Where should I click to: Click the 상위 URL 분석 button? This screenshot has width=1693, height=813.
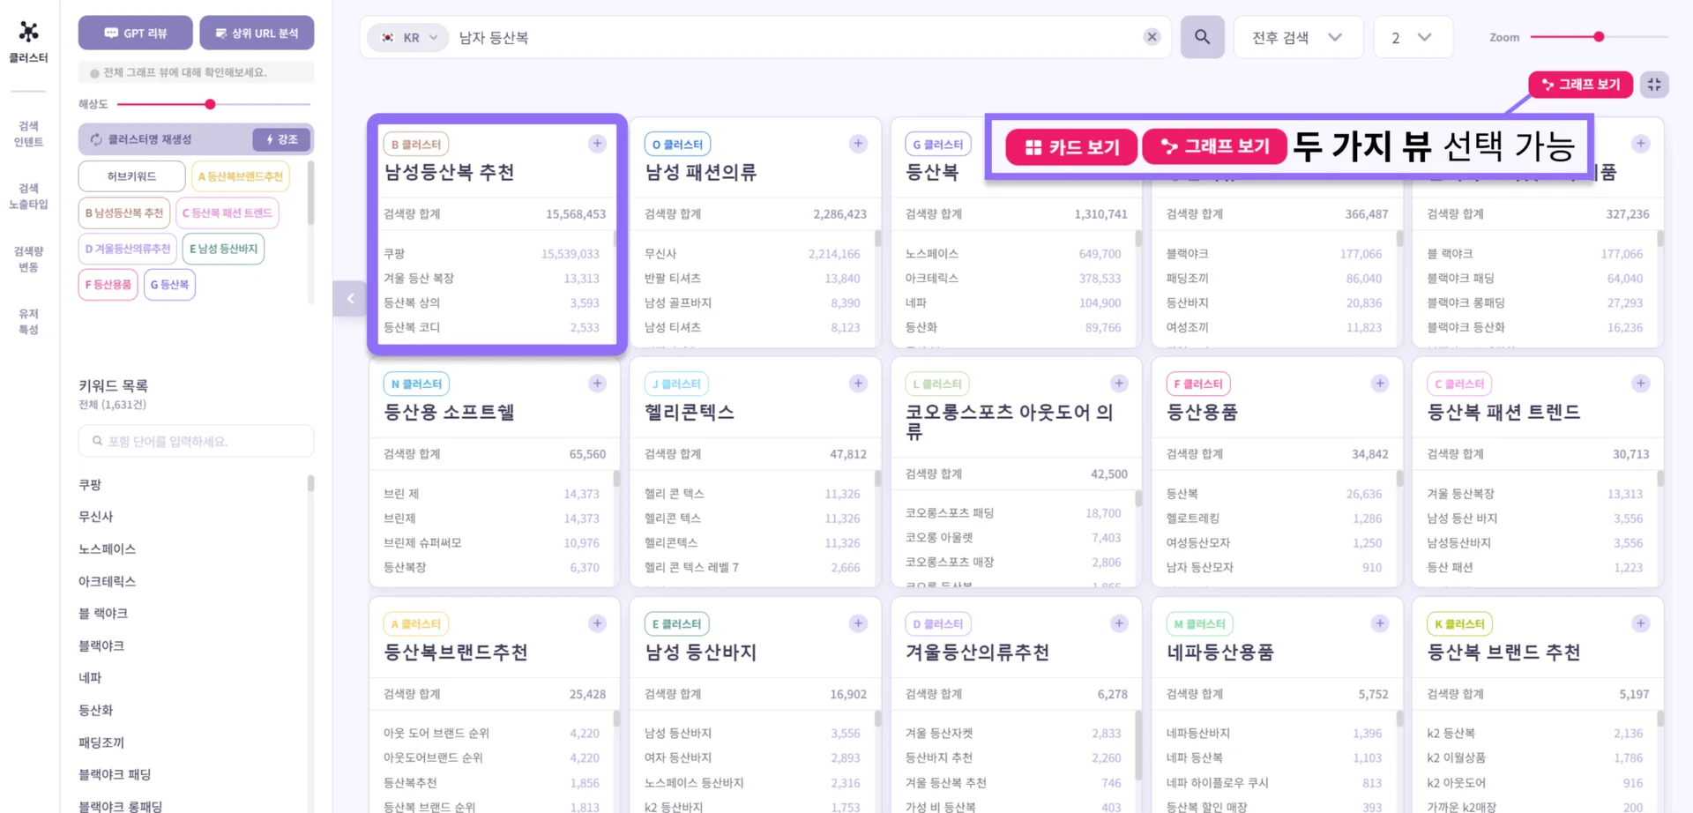pyautogui.click(x=257, y=32)
